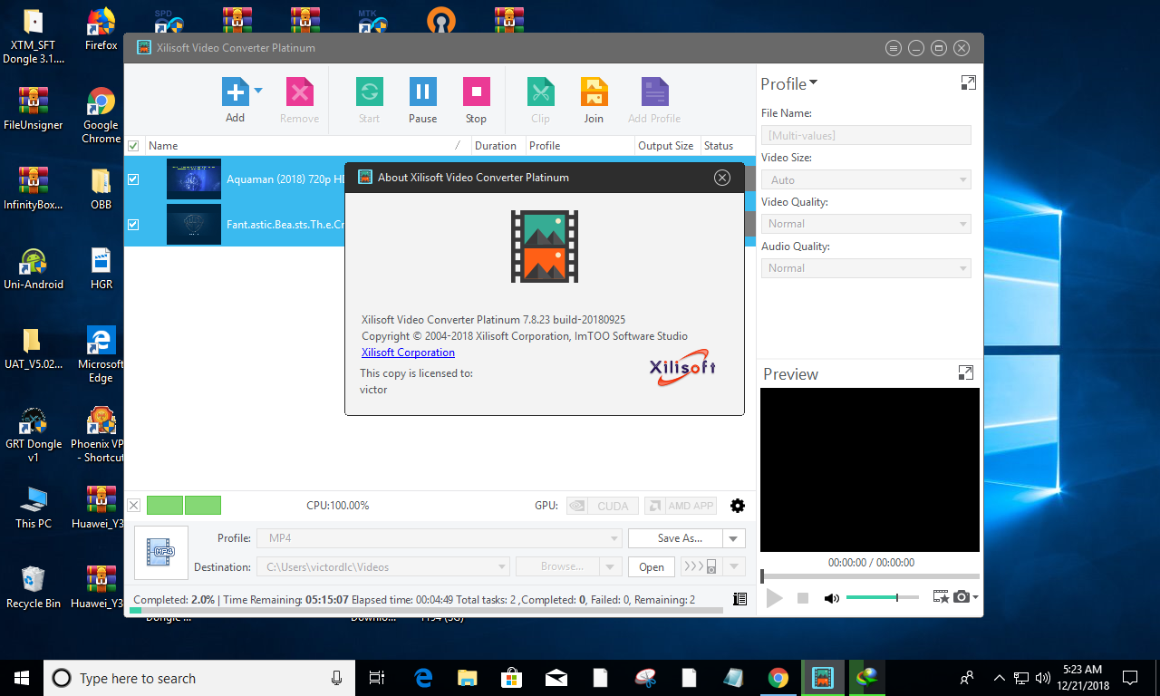Open the snapshot dropdown arrow
The height and width of the screenshot is (696, 1160).
click(x=975, y=597)
